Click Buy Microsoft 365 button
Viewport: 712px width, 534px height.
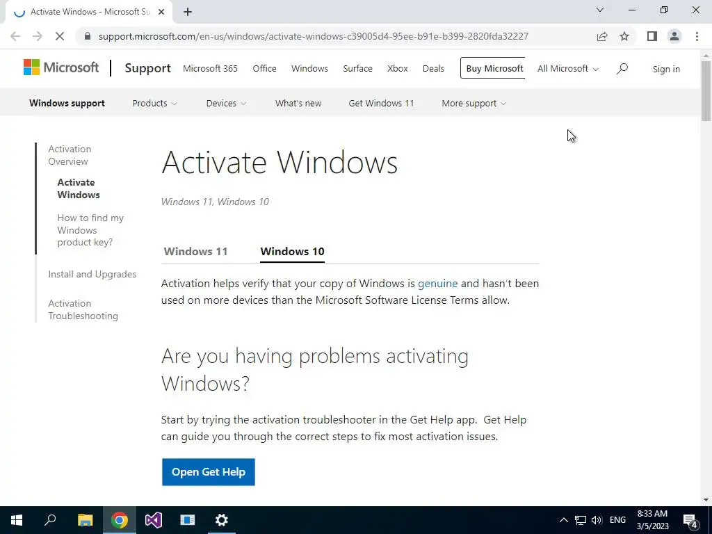click(x=493, y=68)
